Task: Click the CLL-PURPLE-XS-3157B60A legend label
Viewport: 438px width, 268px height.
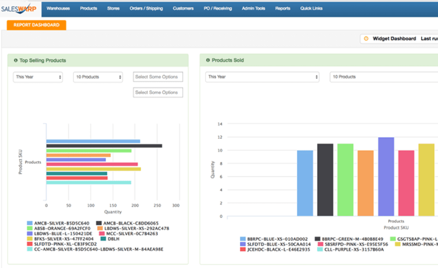Action: (354, 249)
